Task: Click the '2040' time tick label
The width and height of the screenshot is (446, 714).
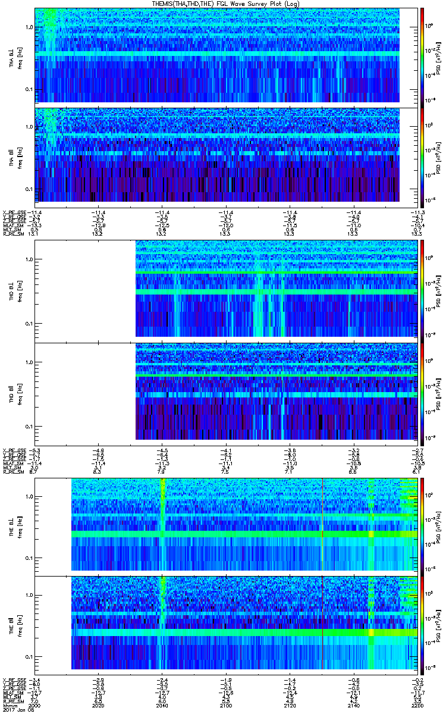Action: coord(162,706)
